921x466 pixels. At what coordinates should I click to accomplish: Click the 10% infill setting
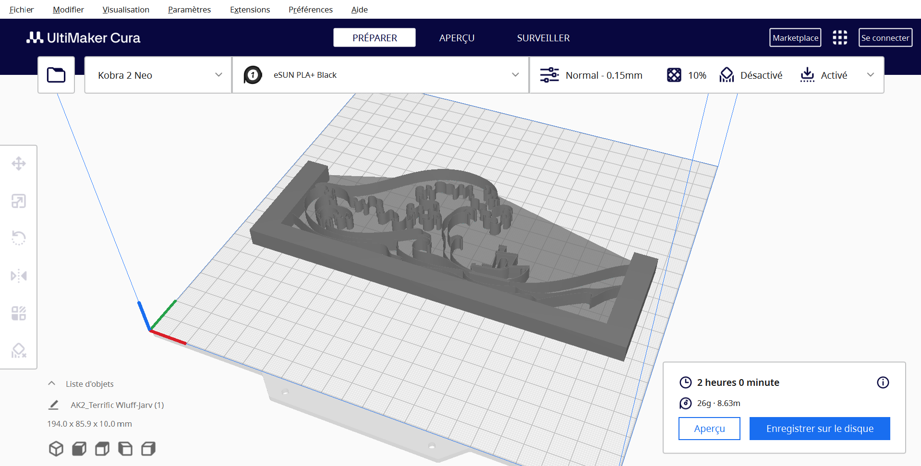(687, 75)
